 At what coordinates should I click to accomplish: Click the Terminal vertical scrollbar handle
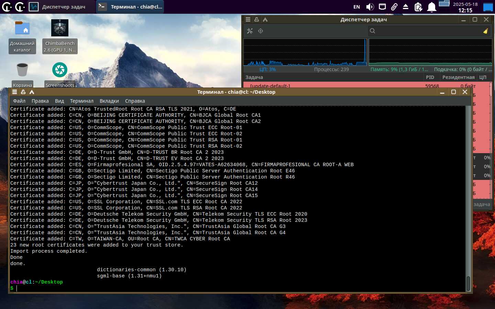coord(468,284)
